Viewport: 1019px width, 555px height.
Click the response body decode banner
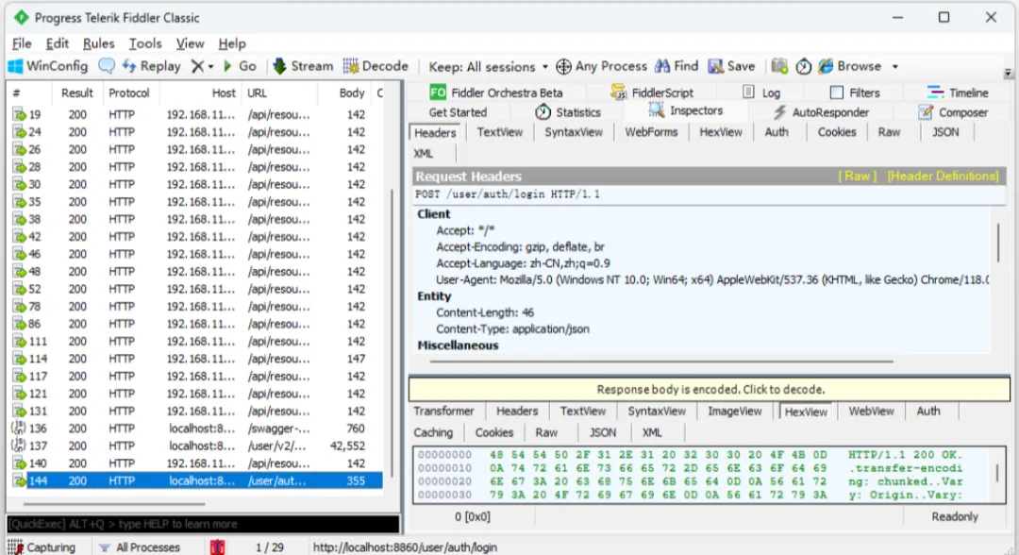point(710,389)
